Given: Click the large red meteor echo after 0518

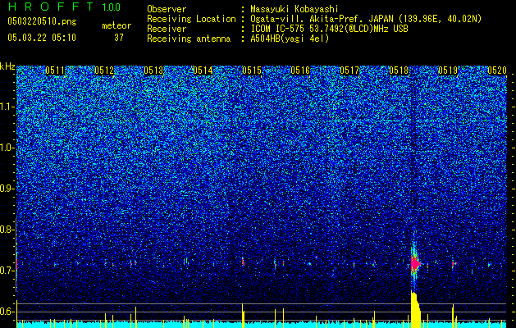Looking at the screenshot, I should [415, 263].
